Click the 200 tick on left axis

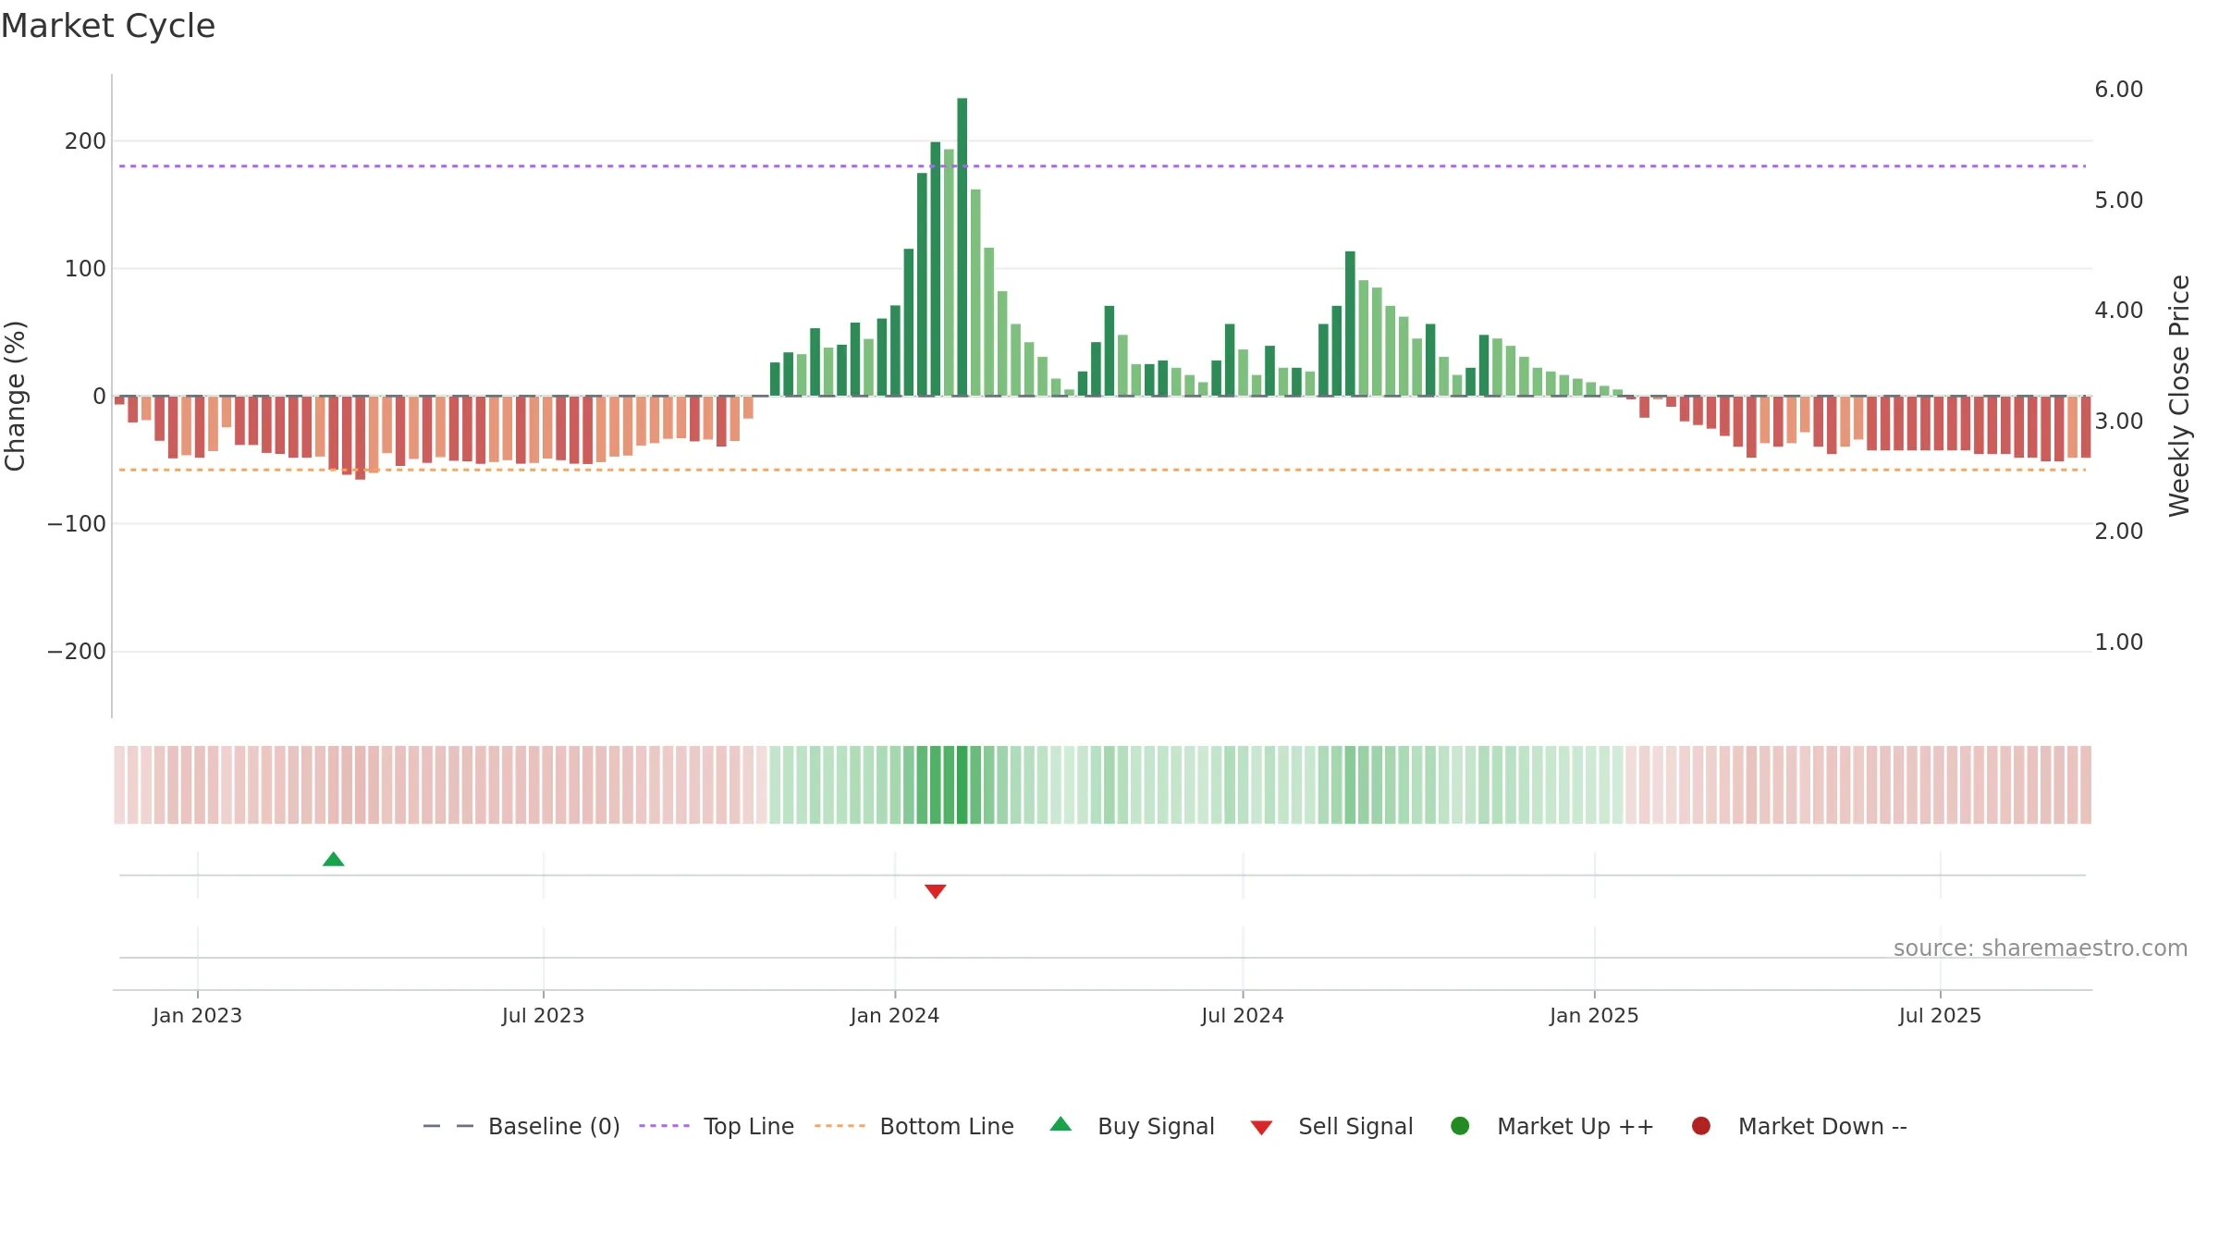(x=85, y=141)
